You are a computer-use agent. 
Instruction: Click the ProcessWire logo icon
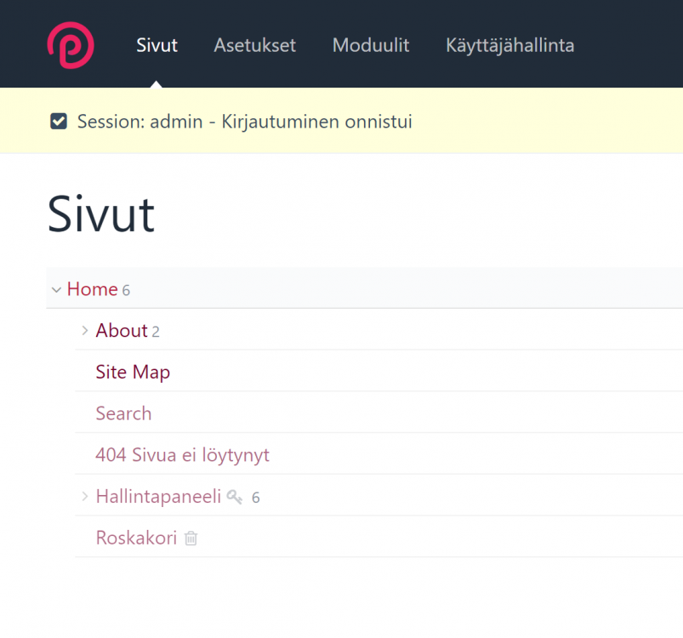point(71,45)
